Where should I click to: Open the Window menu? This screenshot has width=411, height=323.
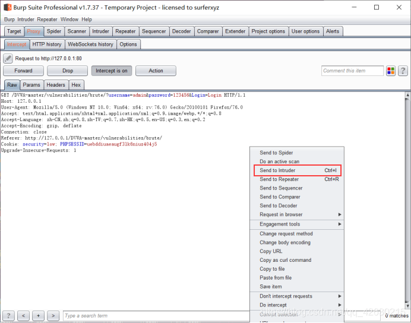(69, 20)
